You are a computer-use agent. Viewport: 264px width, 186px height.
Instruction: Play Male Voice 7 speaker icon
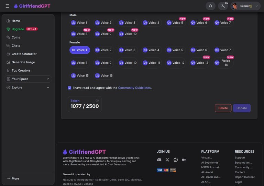217,23
